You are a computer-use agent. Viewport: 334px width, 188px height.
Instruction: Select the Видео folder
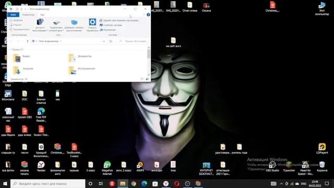click(22, 58)
